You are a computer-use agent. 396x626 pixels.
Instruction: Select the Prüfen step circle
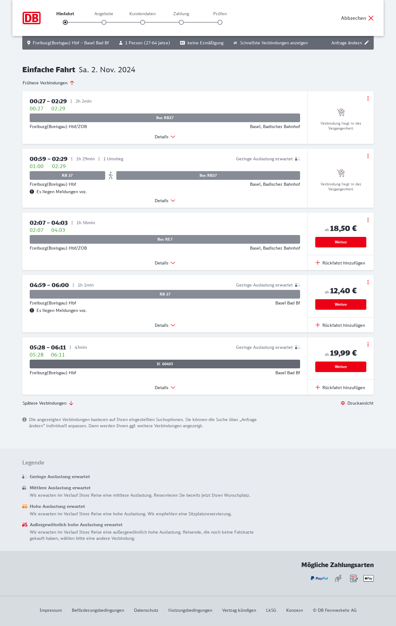pos(220,22)
